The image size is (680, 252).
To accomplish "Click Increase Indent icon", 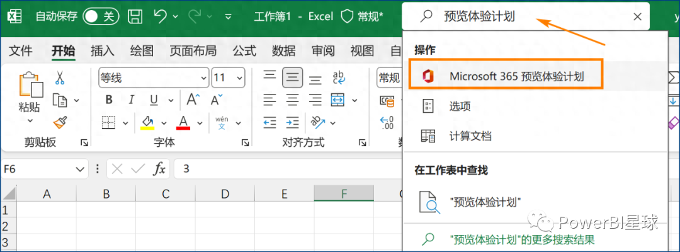I will point(293,122).
